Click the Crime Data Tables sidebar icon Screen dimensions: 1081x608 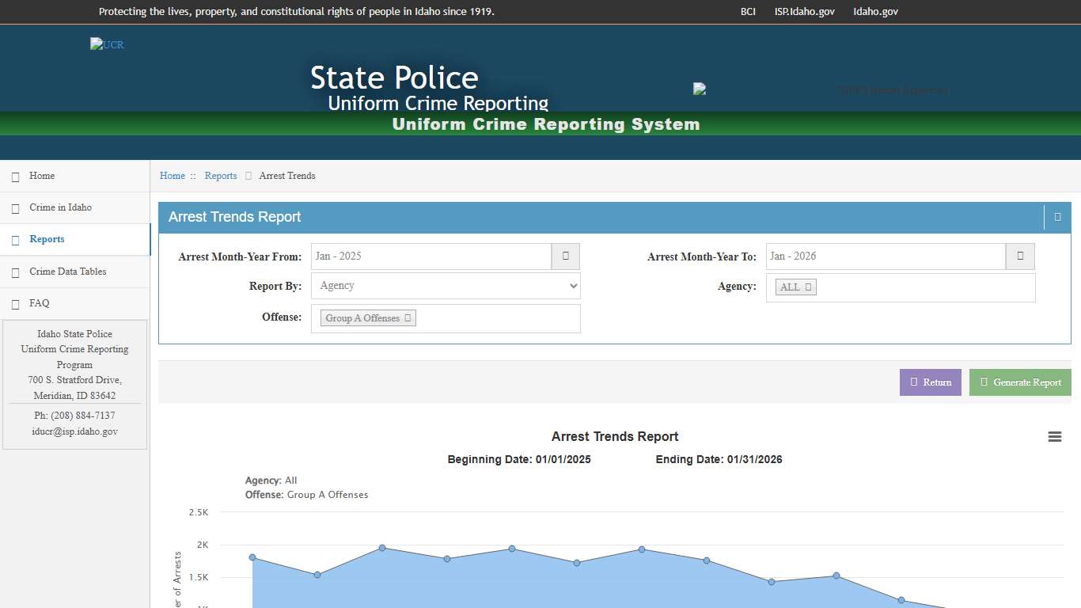[15, 272]
